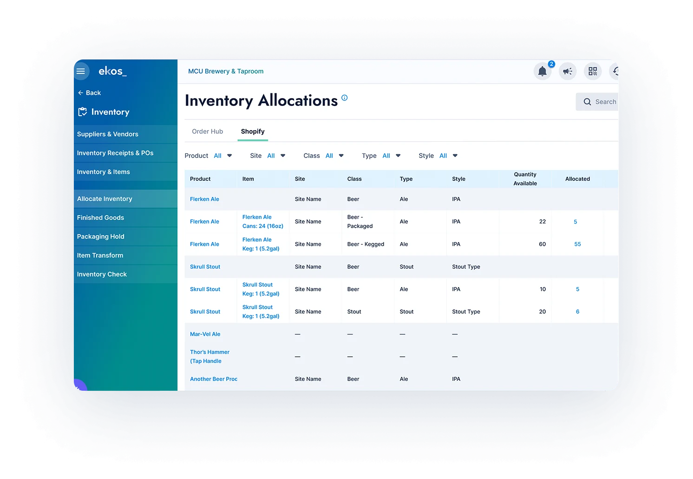This screenshot has height=479, width=693.
Task: Open the Mar-Vel Ale product link
Action: coord(205,334)
